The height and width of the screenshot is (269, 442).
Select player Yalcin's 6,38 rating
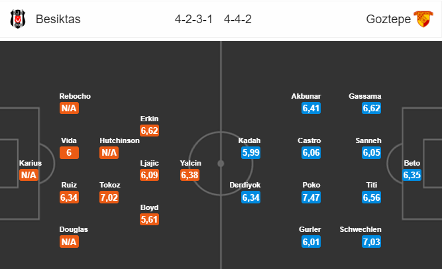pos(190,175)
